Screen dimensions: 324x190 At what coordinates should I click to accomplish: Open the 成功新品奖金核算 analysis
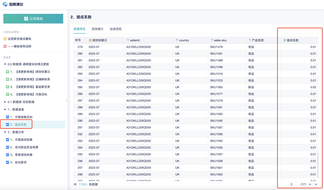[x=24, y=147]
